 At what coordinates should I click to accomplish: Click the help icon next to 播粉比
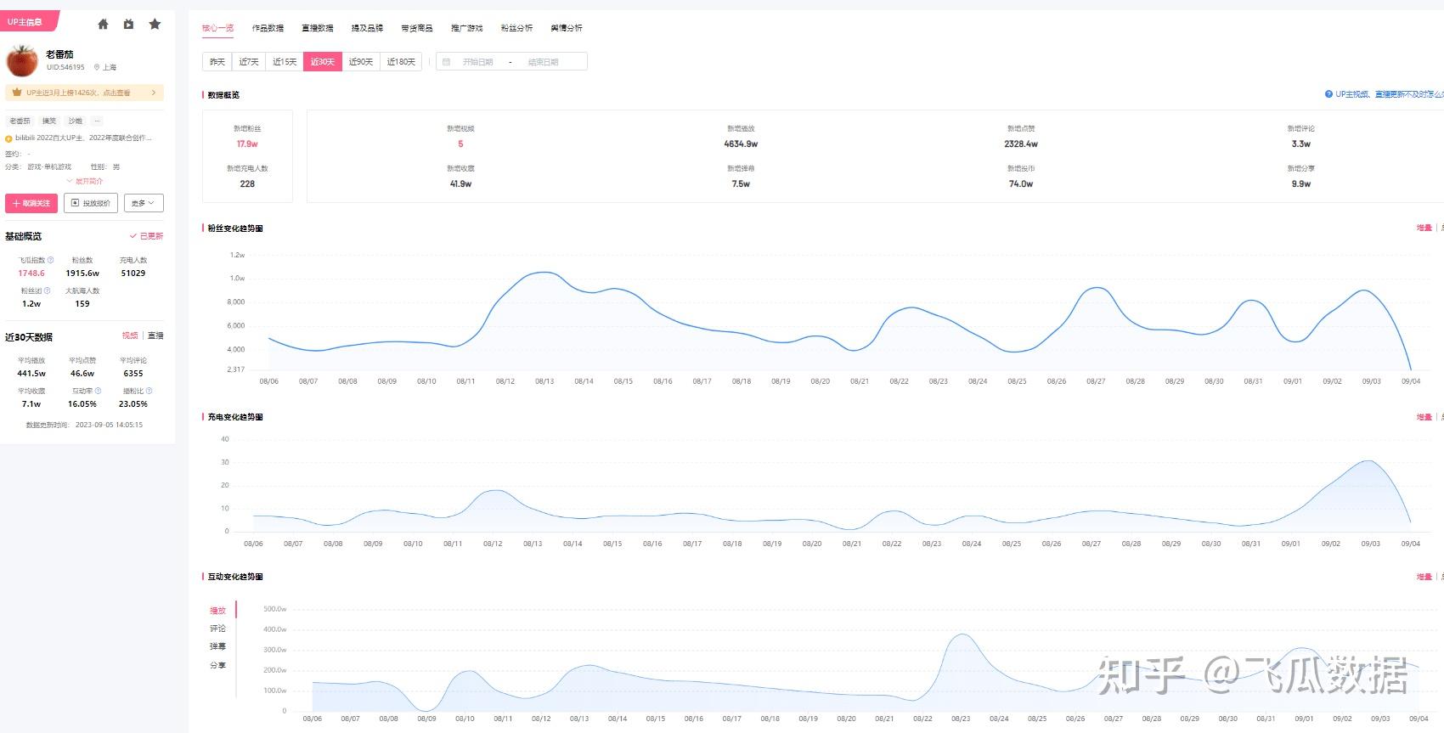click(149, 391)
